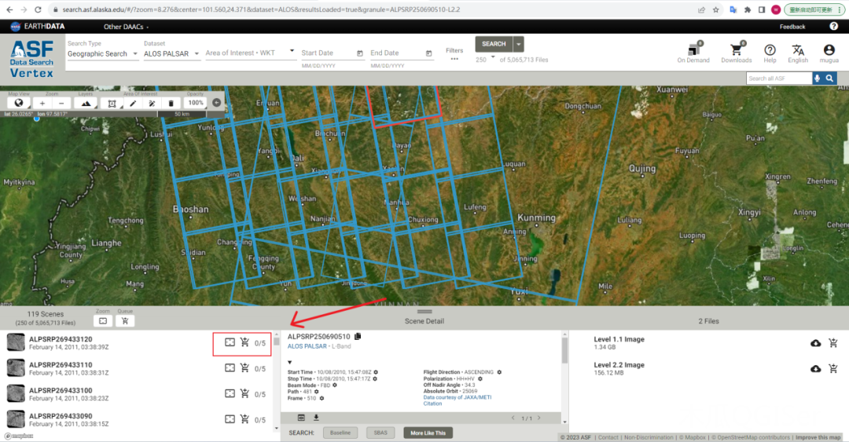This screenshot has width=849, height=442.
Task: Apply Start Time as search filter
Action: pyautogui.click(x=376, y=372)
